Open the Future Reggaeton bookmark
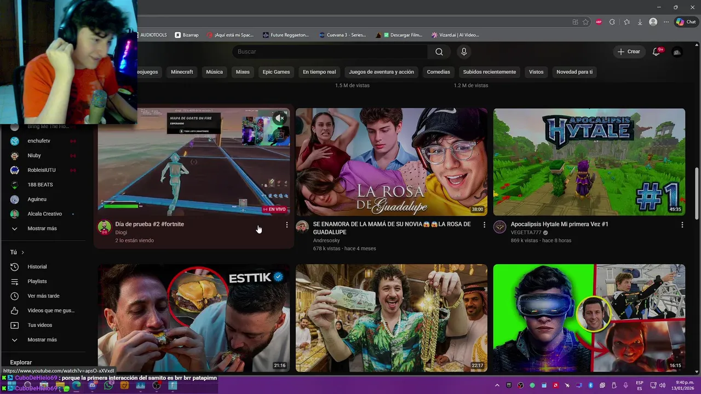The width and height of the screenshot is (701, 394). pyautogui.click(x=286, y=35)
